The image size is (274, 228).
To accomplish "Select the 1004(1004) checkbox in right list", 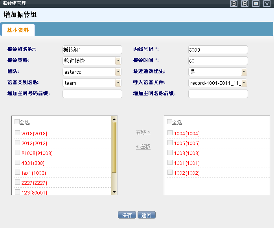I will 170,133.
